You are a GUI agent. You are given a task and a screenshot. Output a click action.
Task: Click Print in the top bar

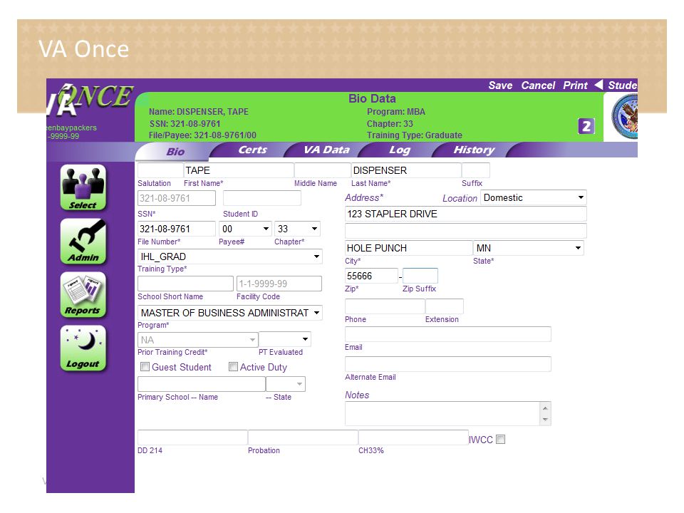[x=575, y=85]
